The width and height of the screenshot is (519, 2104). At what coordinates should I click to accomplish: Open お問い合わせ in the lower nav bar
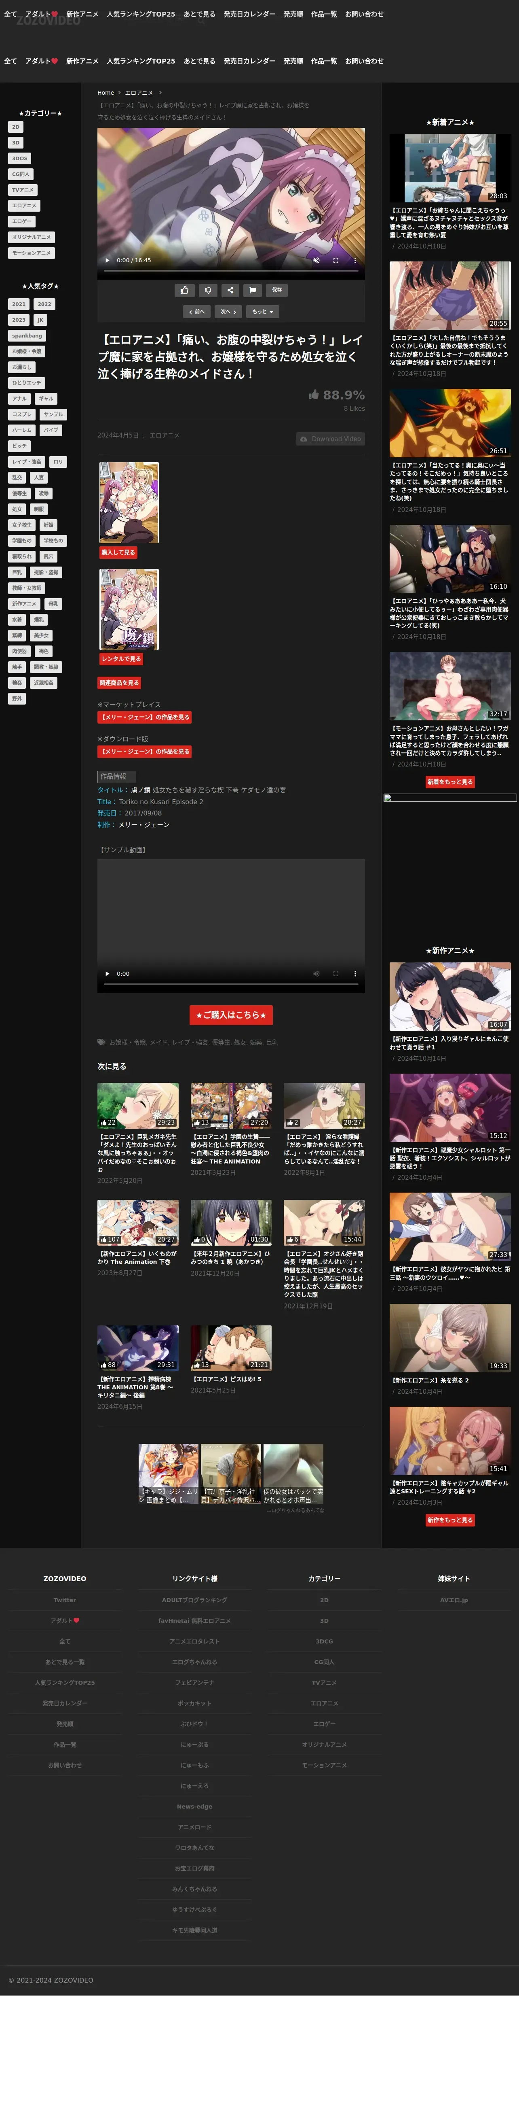(x=365, y=61)
